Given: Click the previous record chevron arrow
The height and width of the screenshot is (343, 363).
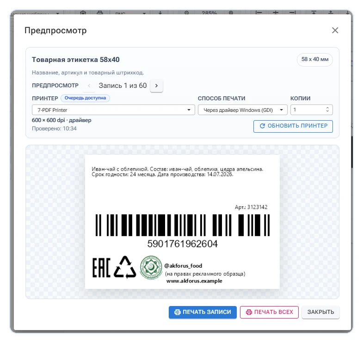Looking at the screenshot, I should [x=89, y=86].
